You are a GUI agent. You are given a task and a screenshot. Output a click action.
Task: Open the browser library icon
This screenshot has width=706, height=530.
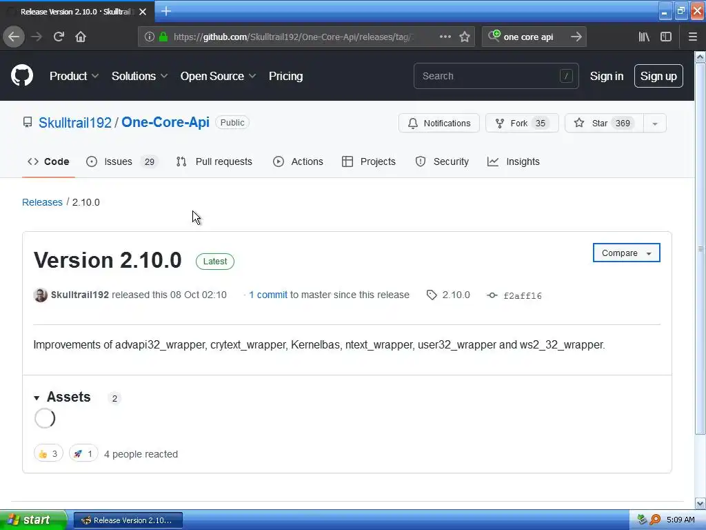click(x=644, y=37)
